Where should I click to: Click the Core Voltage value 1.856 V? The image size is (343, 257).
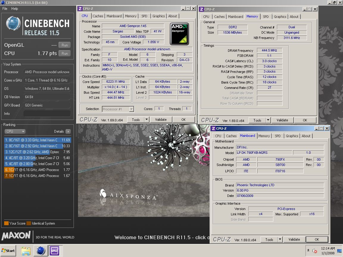point(153,42)
